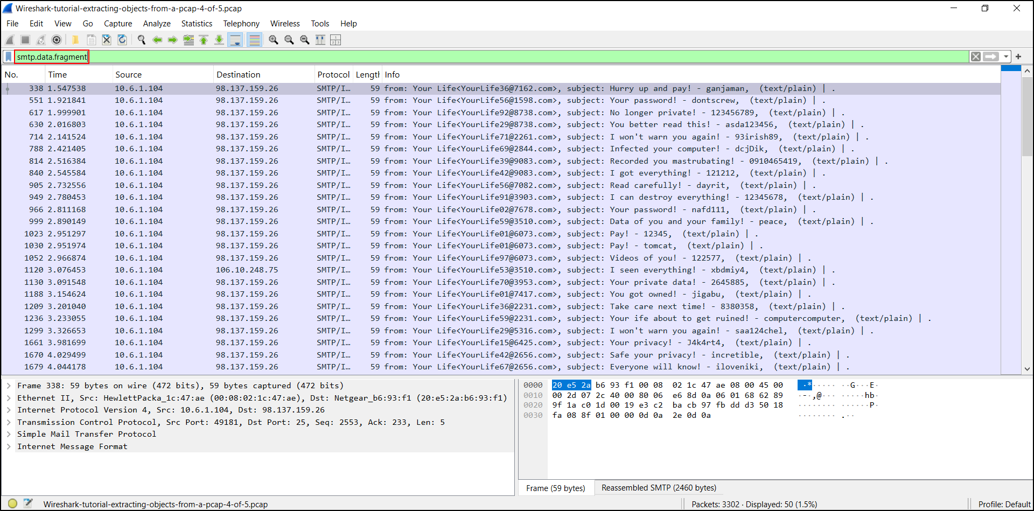Open the Capture menu
This screenshot has height=511, width=1034.
coord(118,24)
